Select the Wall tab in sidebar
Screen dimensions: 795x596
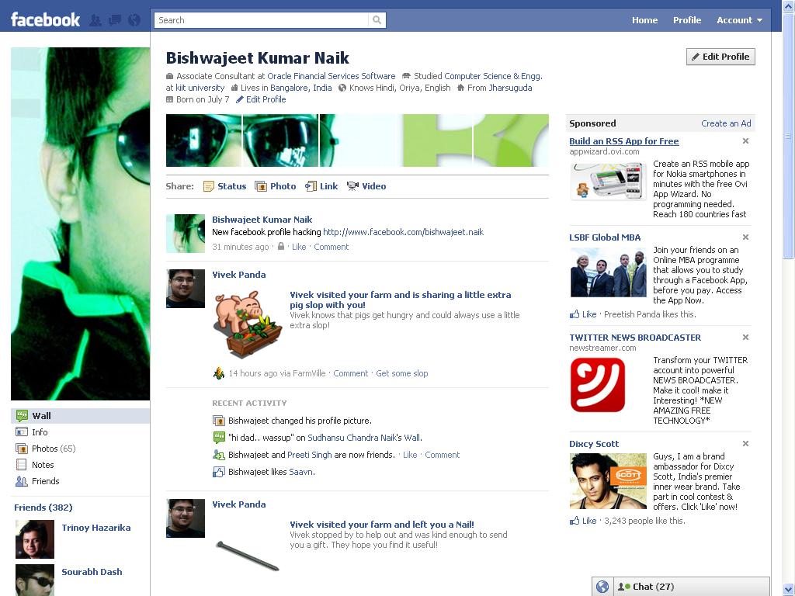[x=80, y=416]
